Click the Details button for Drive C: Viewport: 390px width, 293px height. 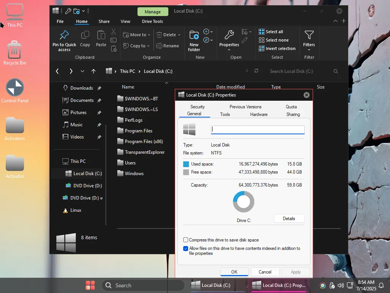point(289,219)
